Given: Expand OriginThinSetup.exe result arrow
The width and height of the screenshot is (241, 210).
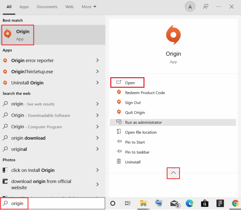Looking at the screenshot, I should coord(98,72).
